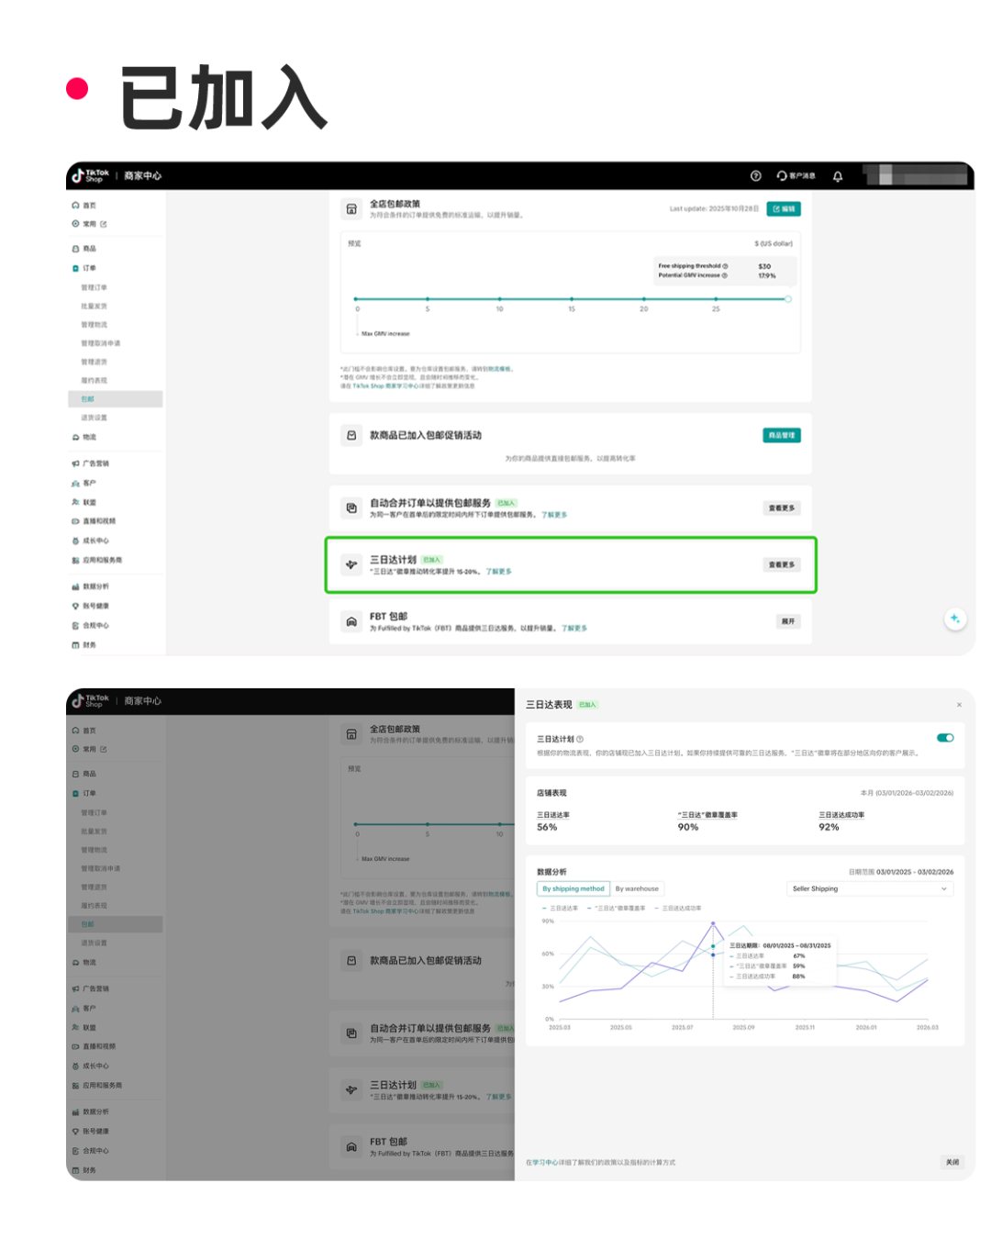Screen dimensions: 991x1239
Task: Expand FBT 包邮 with 展开 button
Action: [x=788, y=621]
